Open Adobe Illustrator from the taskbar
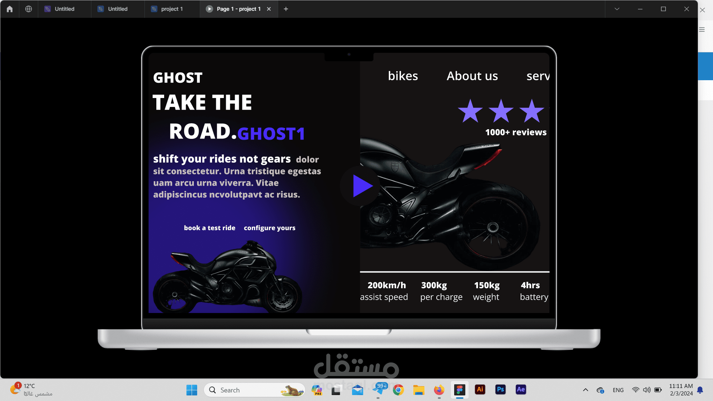The image size is (713, 401). [x=480, y=389]
